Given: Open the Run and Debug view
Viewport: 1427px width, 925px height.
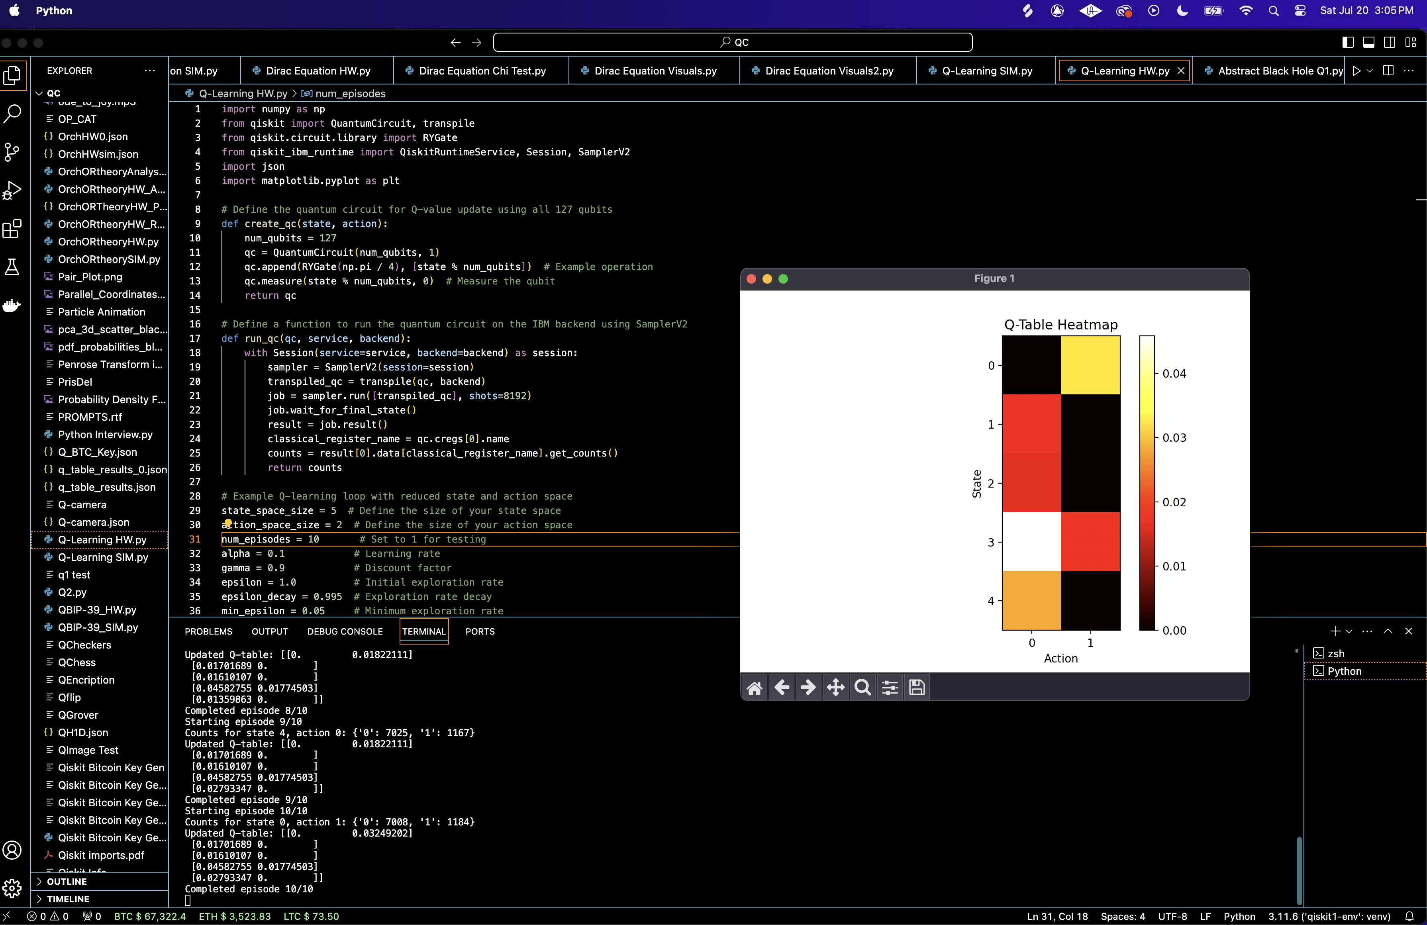Looking at the screenshot, I should pyautogui.click(x=13, y=190).
